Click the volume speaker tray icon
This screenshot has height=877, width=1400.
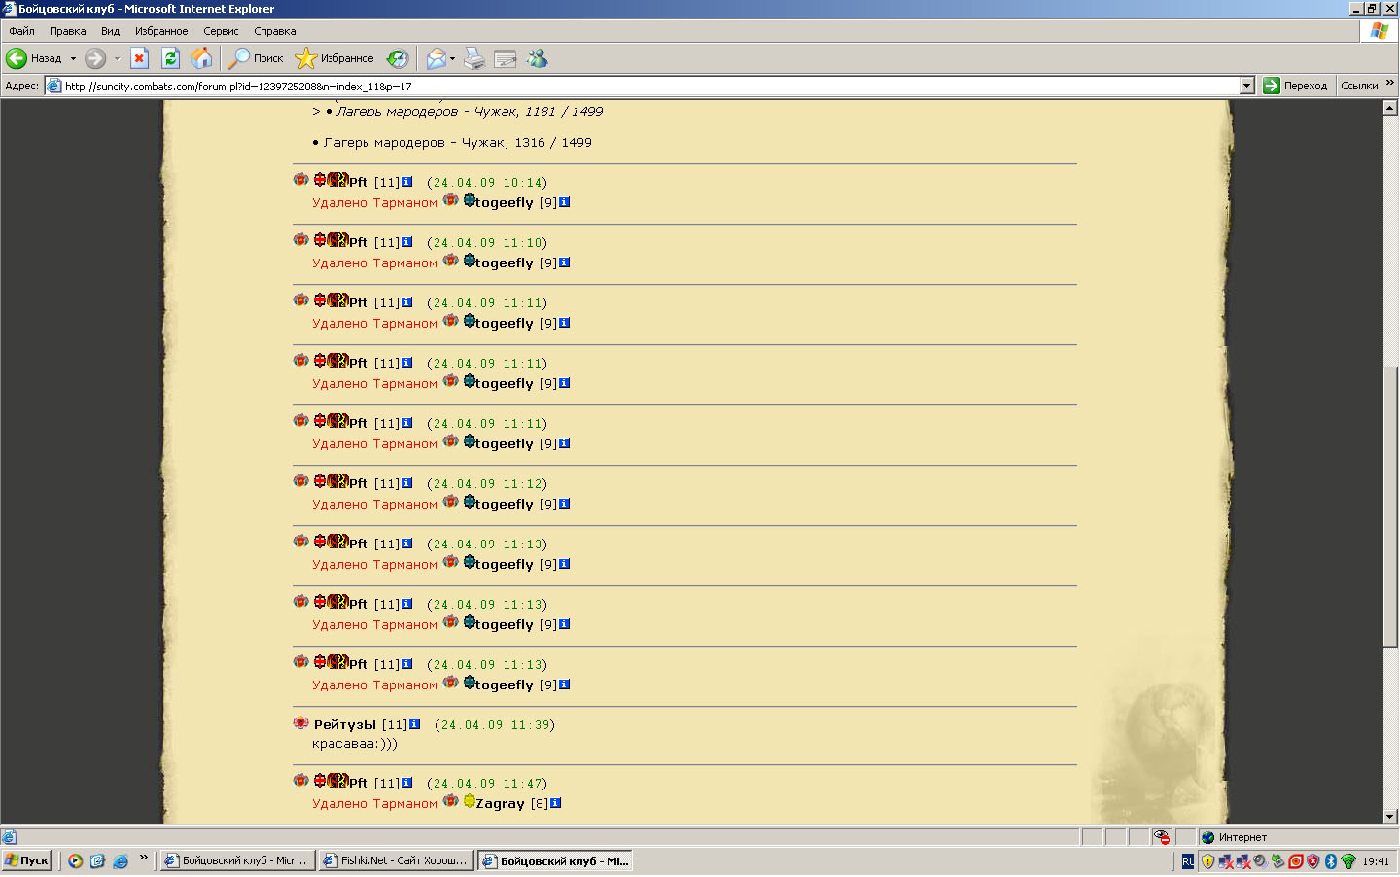[1260, 861]
